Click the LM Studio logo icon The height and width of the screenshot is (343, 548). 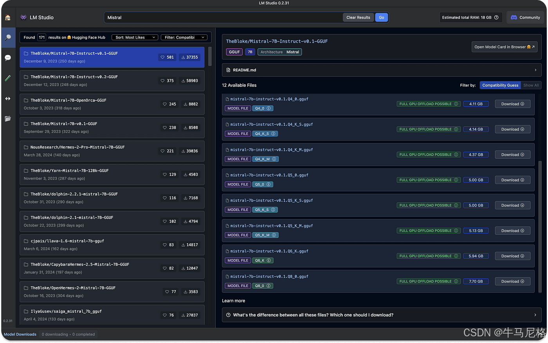pyautogui.click(x=23, y=17)
